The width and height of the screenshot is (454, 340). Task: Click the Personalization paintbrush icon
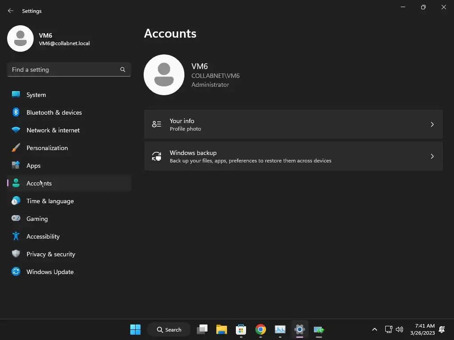coord(16,147)
